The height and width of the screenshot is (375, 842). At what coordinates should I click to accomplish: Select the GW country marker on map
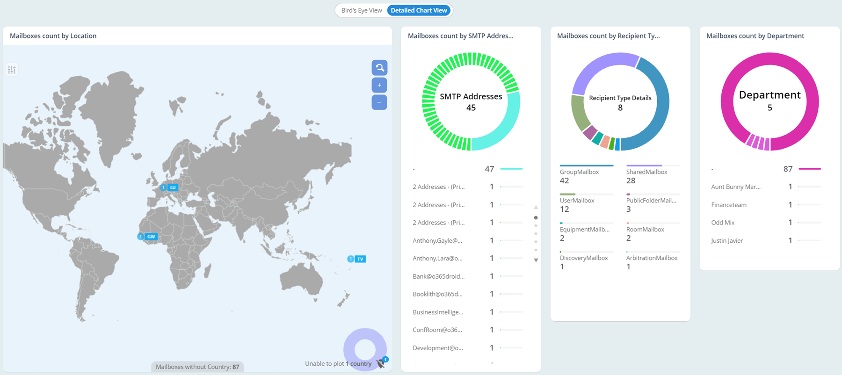(147, 237)
